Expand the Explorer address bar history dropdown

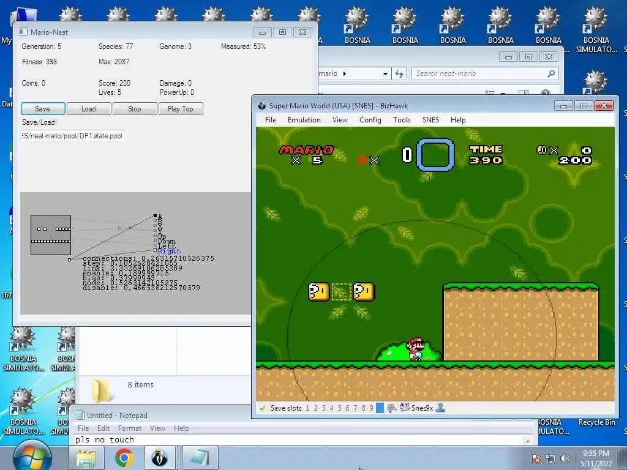point(385,73)
